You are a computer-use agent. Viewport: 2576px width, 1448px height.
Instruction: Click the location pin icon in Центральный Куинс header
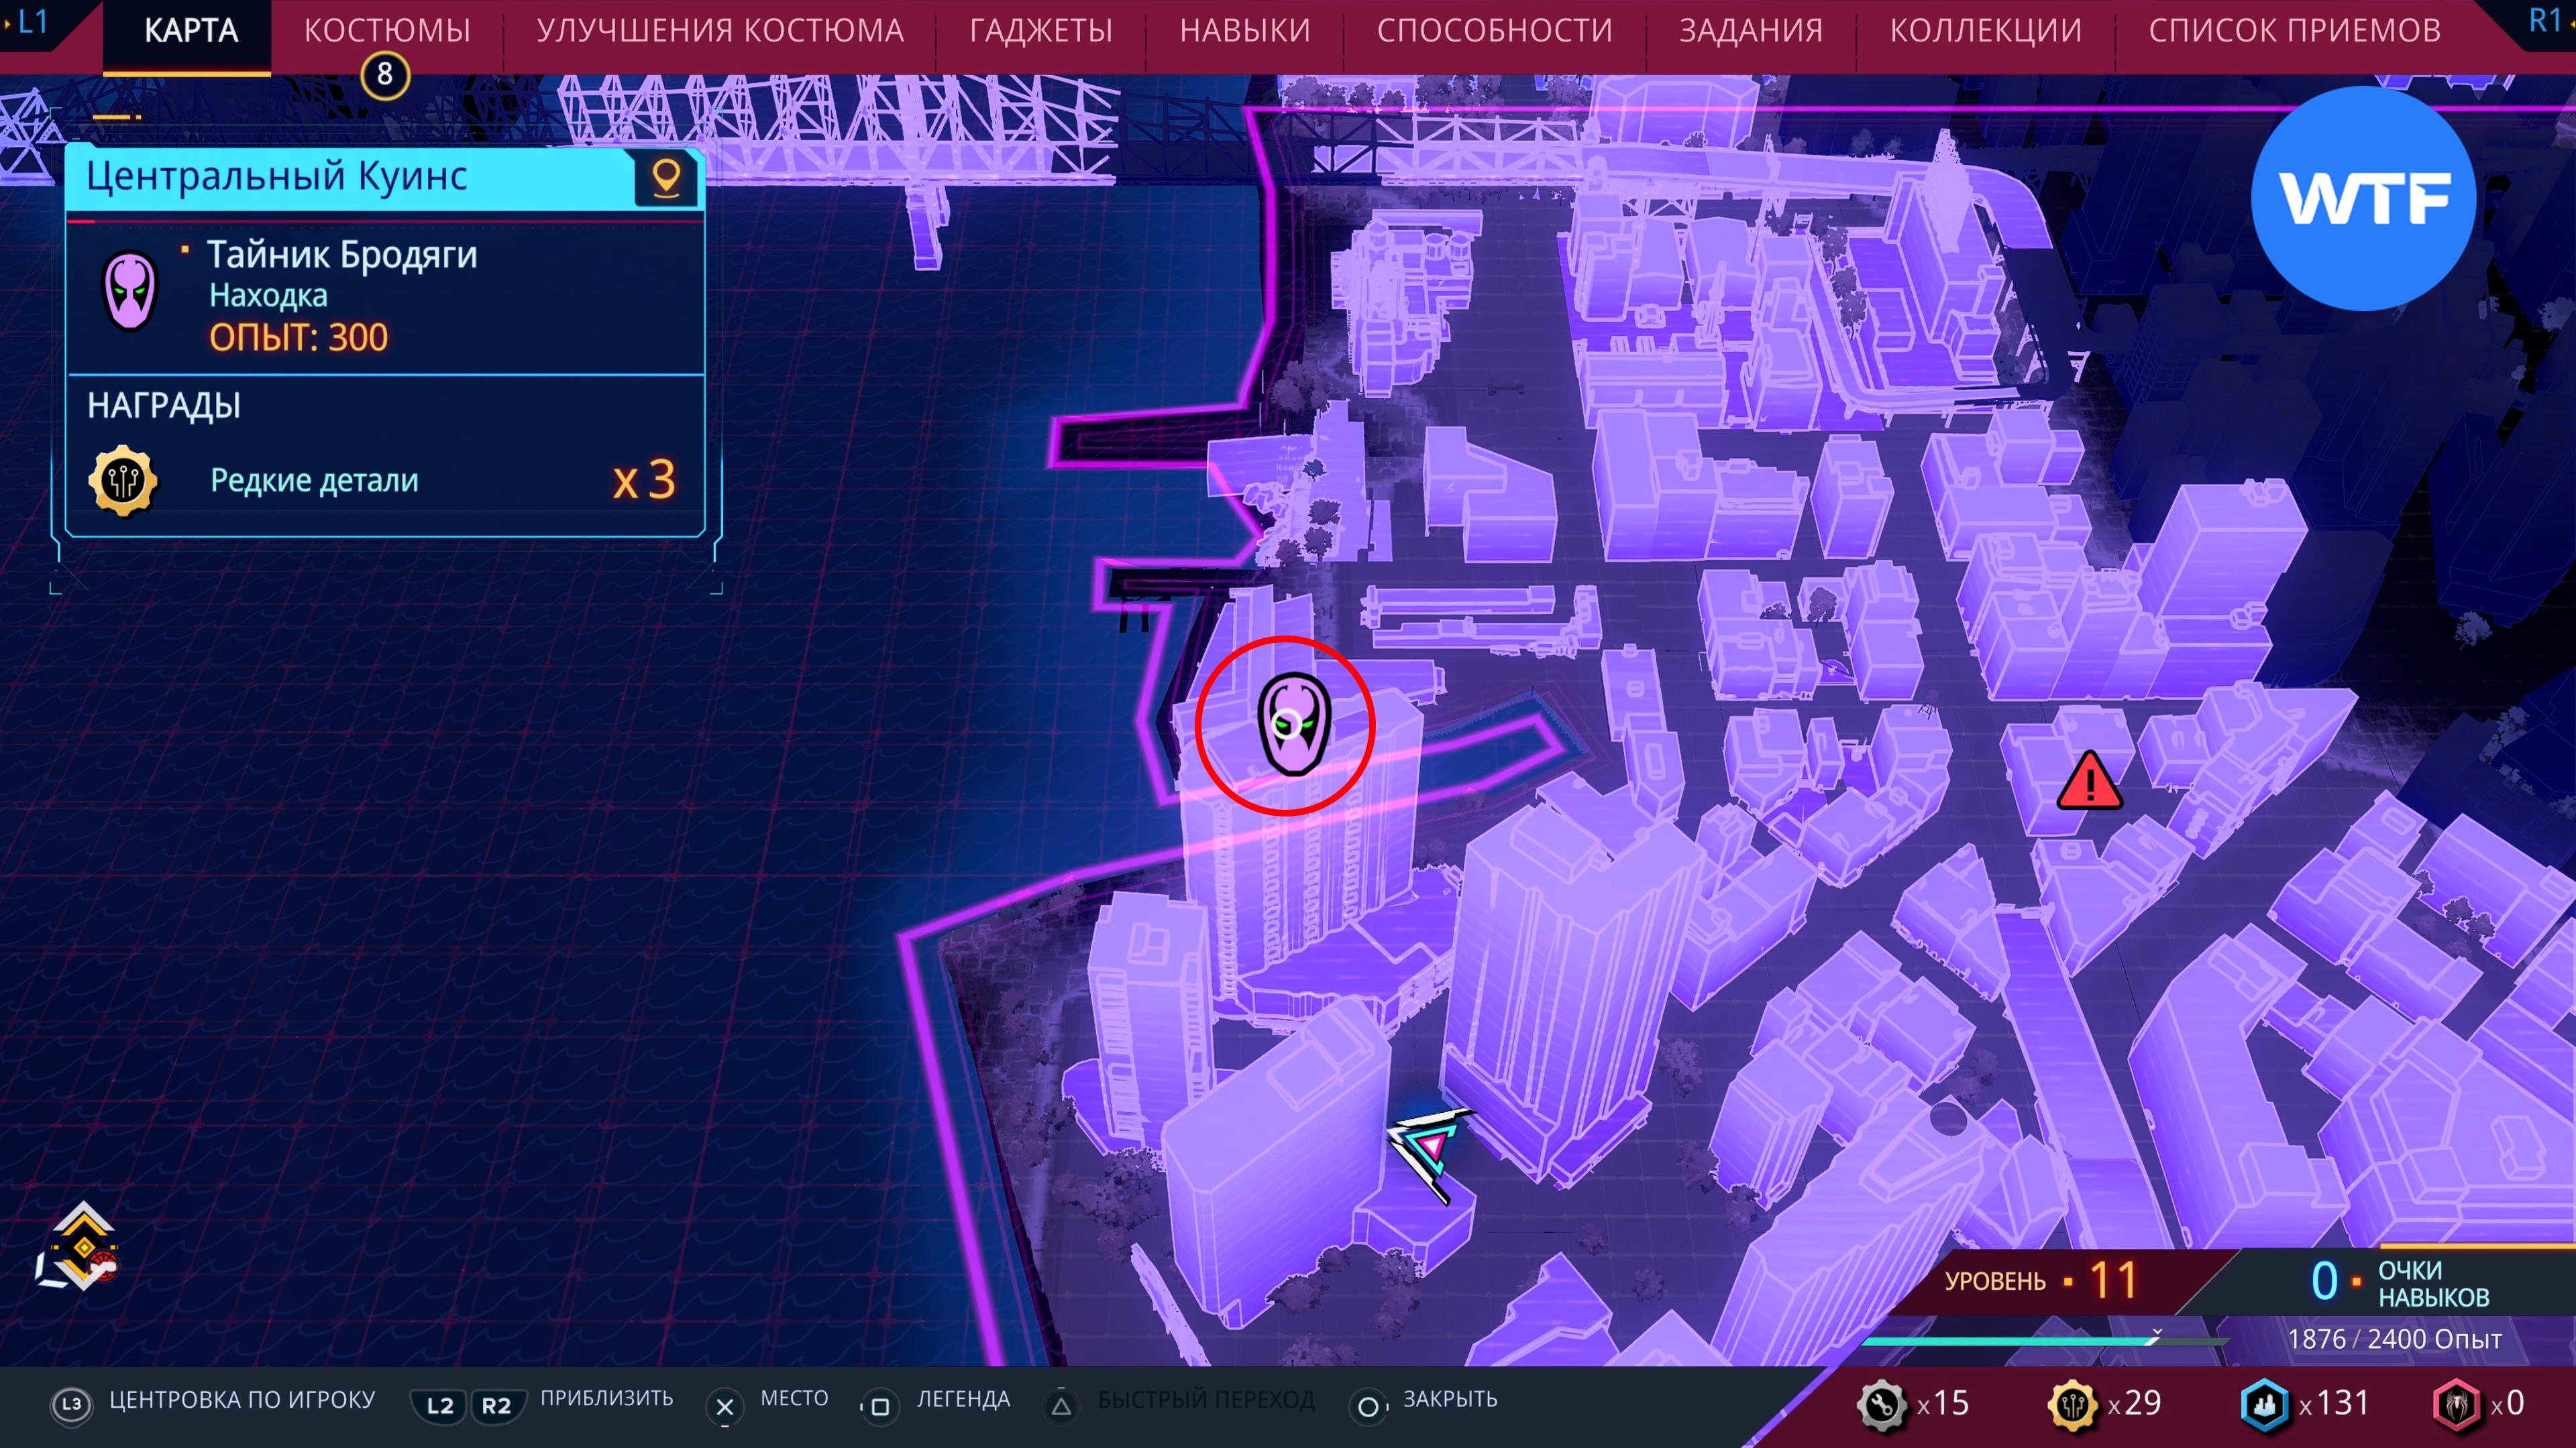click(x=666, y=179)
